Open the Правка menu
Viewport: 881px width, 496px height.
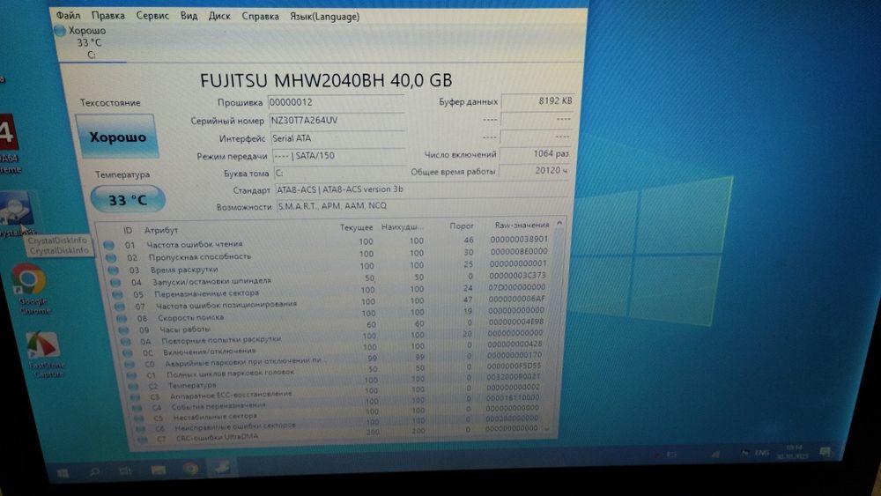pos(107,16)
